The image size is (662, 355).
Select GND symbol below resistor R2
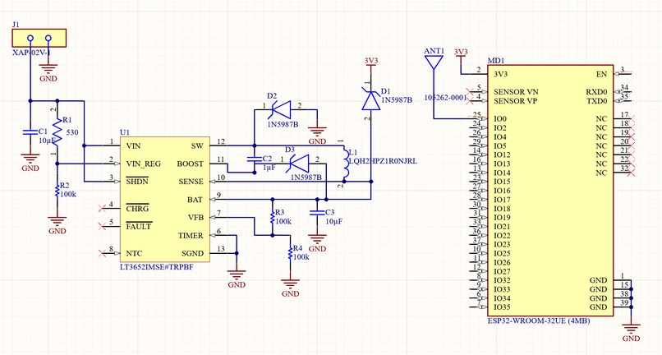(57, 226)
